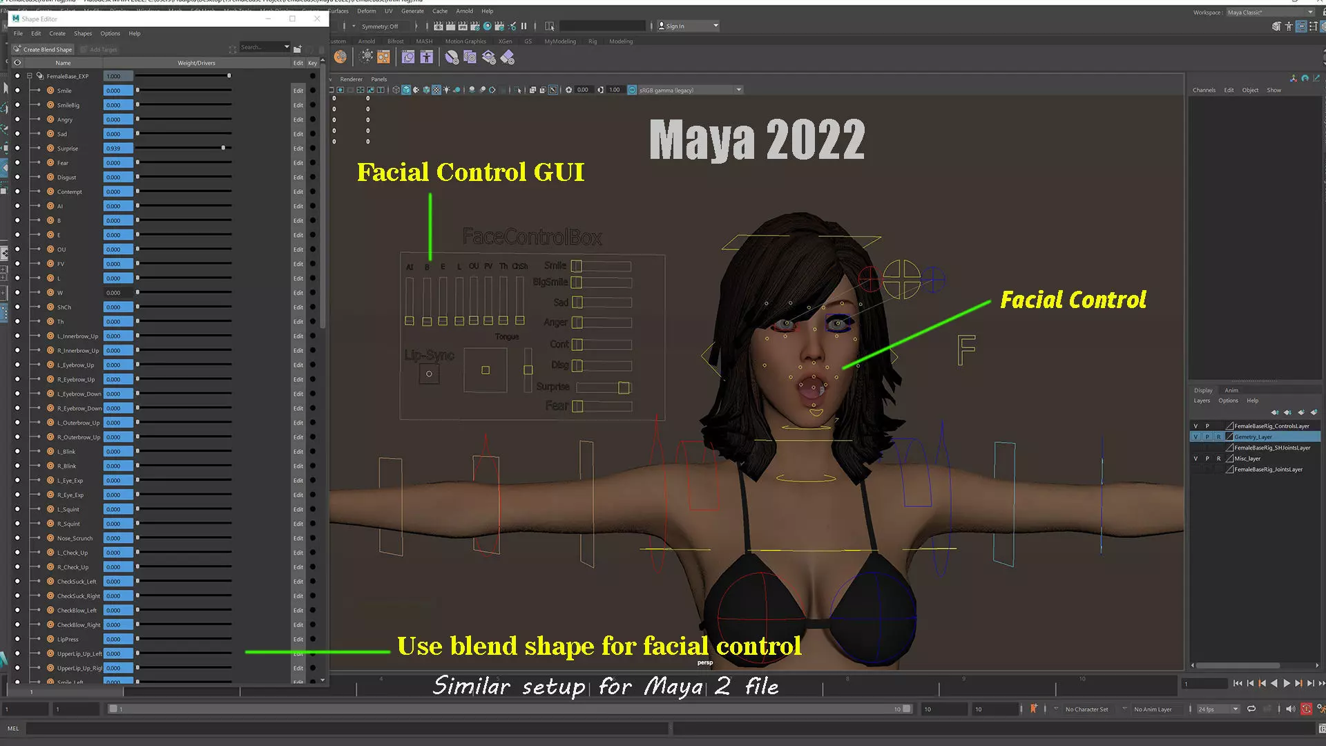This screenshot has width=1326, height=746.
Task: Toggle textured display in the viewport toolbar
Action: (436, 90)
